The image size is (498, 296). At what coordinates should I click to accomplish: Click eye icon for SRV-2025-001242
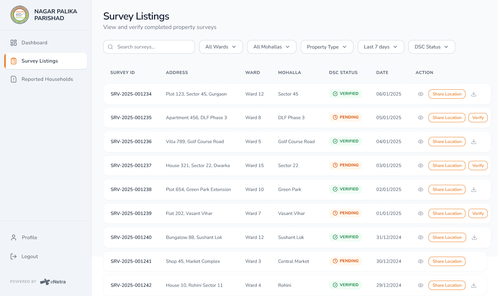tap(421, 285)
